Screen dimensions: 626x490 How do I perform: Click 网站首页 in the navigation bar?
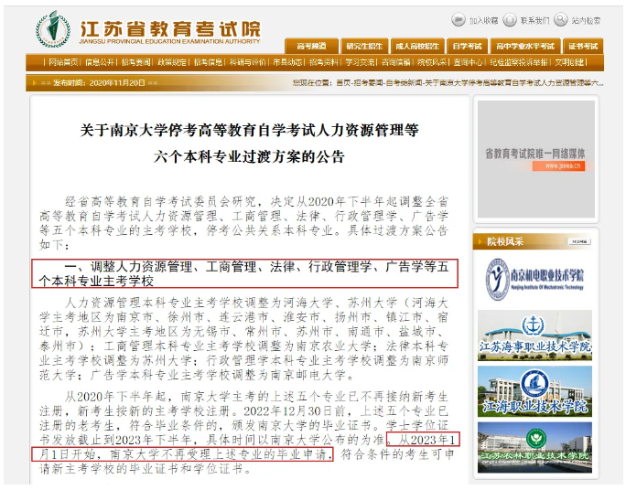pos(63,62)
